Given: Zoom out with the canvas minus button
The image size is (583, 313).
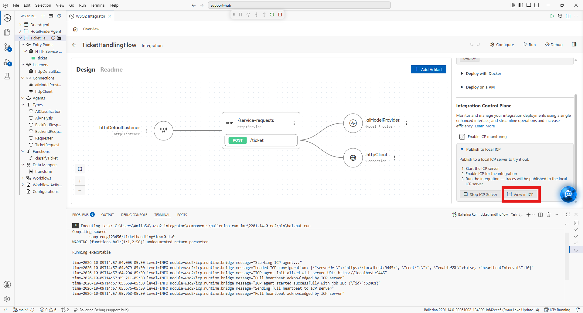Looking at the screenshot, I should coord(80,191).
